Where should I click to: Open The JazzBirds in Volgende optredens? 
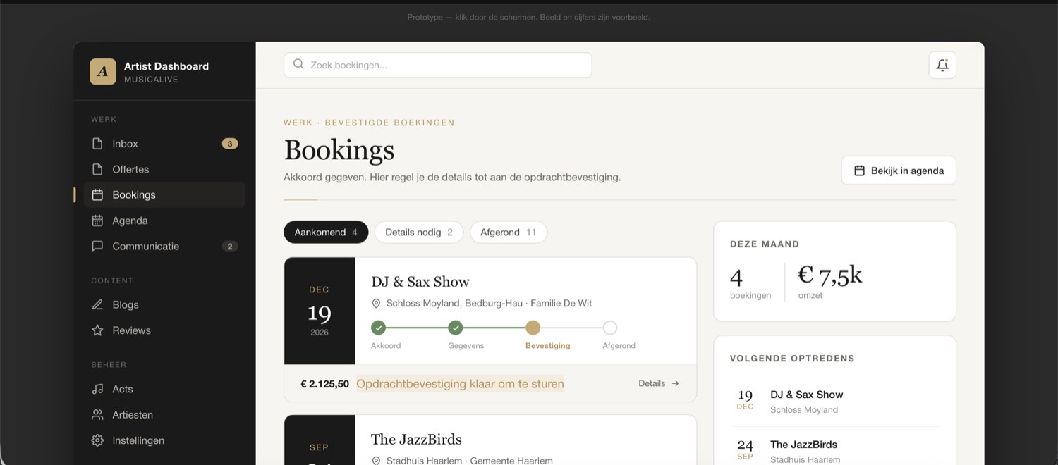pyautogui.click(x=834, y=452)
